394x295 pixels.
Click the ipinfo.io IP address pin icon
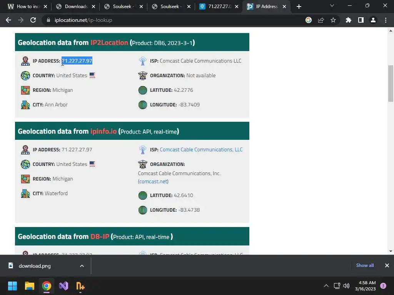[x=25, y=150]
